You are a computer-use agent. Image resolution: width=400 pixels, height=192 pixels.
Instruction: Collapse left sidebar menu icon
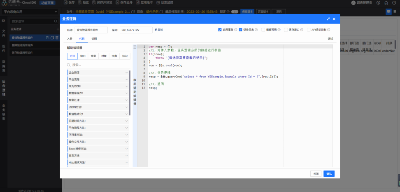tap(3, 21)
